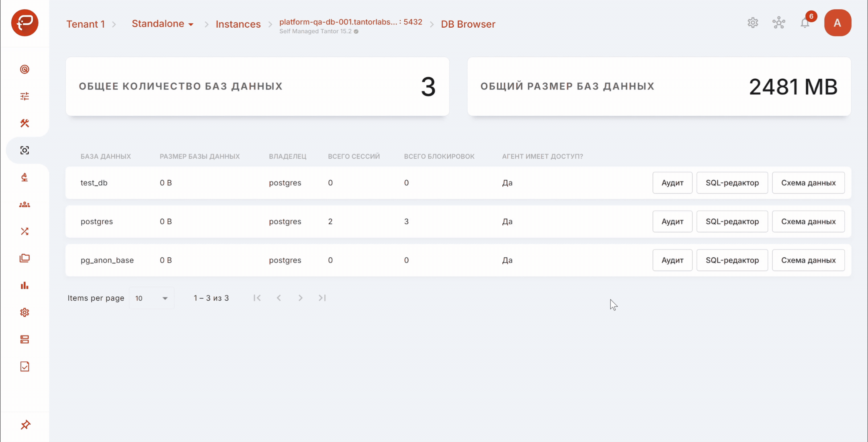Screen dimensions: 868x442
Task: Open notifications bell with 6 badge
Action: click(x=805, y=23)
